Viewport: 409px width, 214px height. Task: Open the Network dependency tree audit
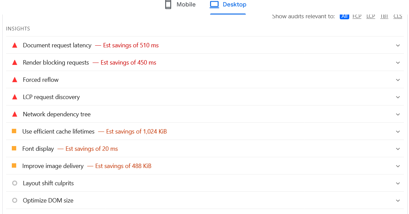[x=57, y=114]
